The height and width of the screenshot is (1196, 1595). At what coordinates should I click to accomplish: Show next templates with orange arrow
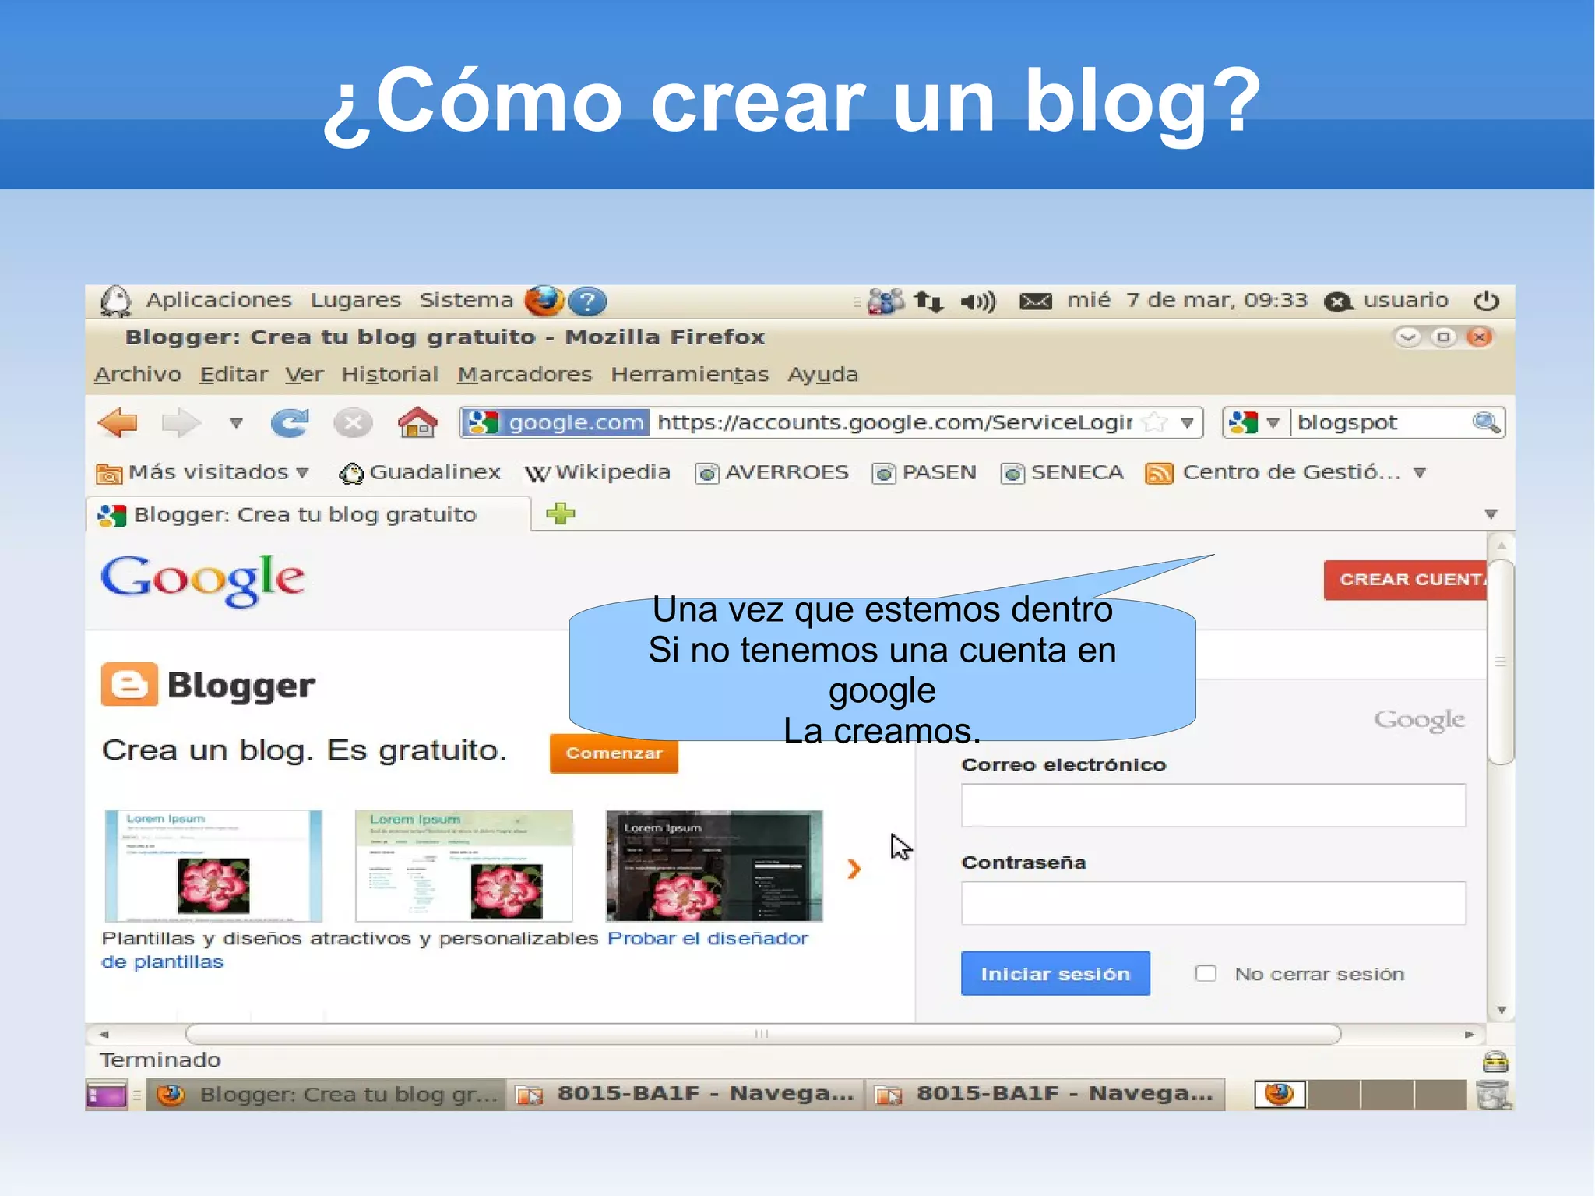tap(854, 869)
